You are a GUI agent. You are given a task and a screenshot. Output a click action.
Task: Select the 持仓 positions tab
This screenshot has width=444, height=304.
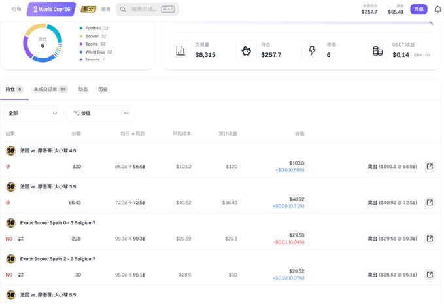click(x=14, y=89)
